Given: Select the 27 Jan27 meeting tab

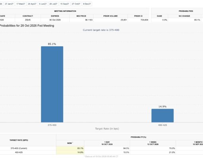Looking at the screenshot, I should [9, 4].
